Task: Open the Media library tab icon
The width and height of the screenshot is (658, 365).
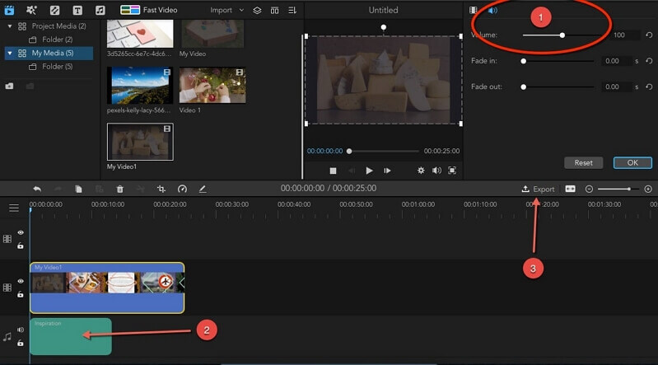Action: click(x=9, y=10)
